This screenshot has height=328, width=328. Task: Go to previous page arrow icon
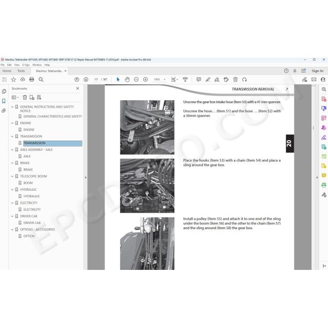pyautogui.click(x=77, y=80)
